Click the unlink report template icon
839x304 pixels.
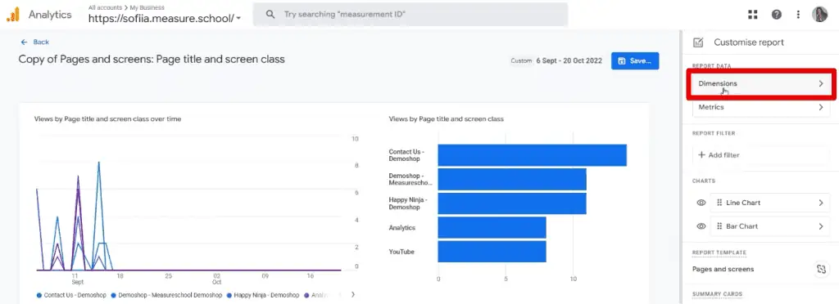(x=821, y=270)
